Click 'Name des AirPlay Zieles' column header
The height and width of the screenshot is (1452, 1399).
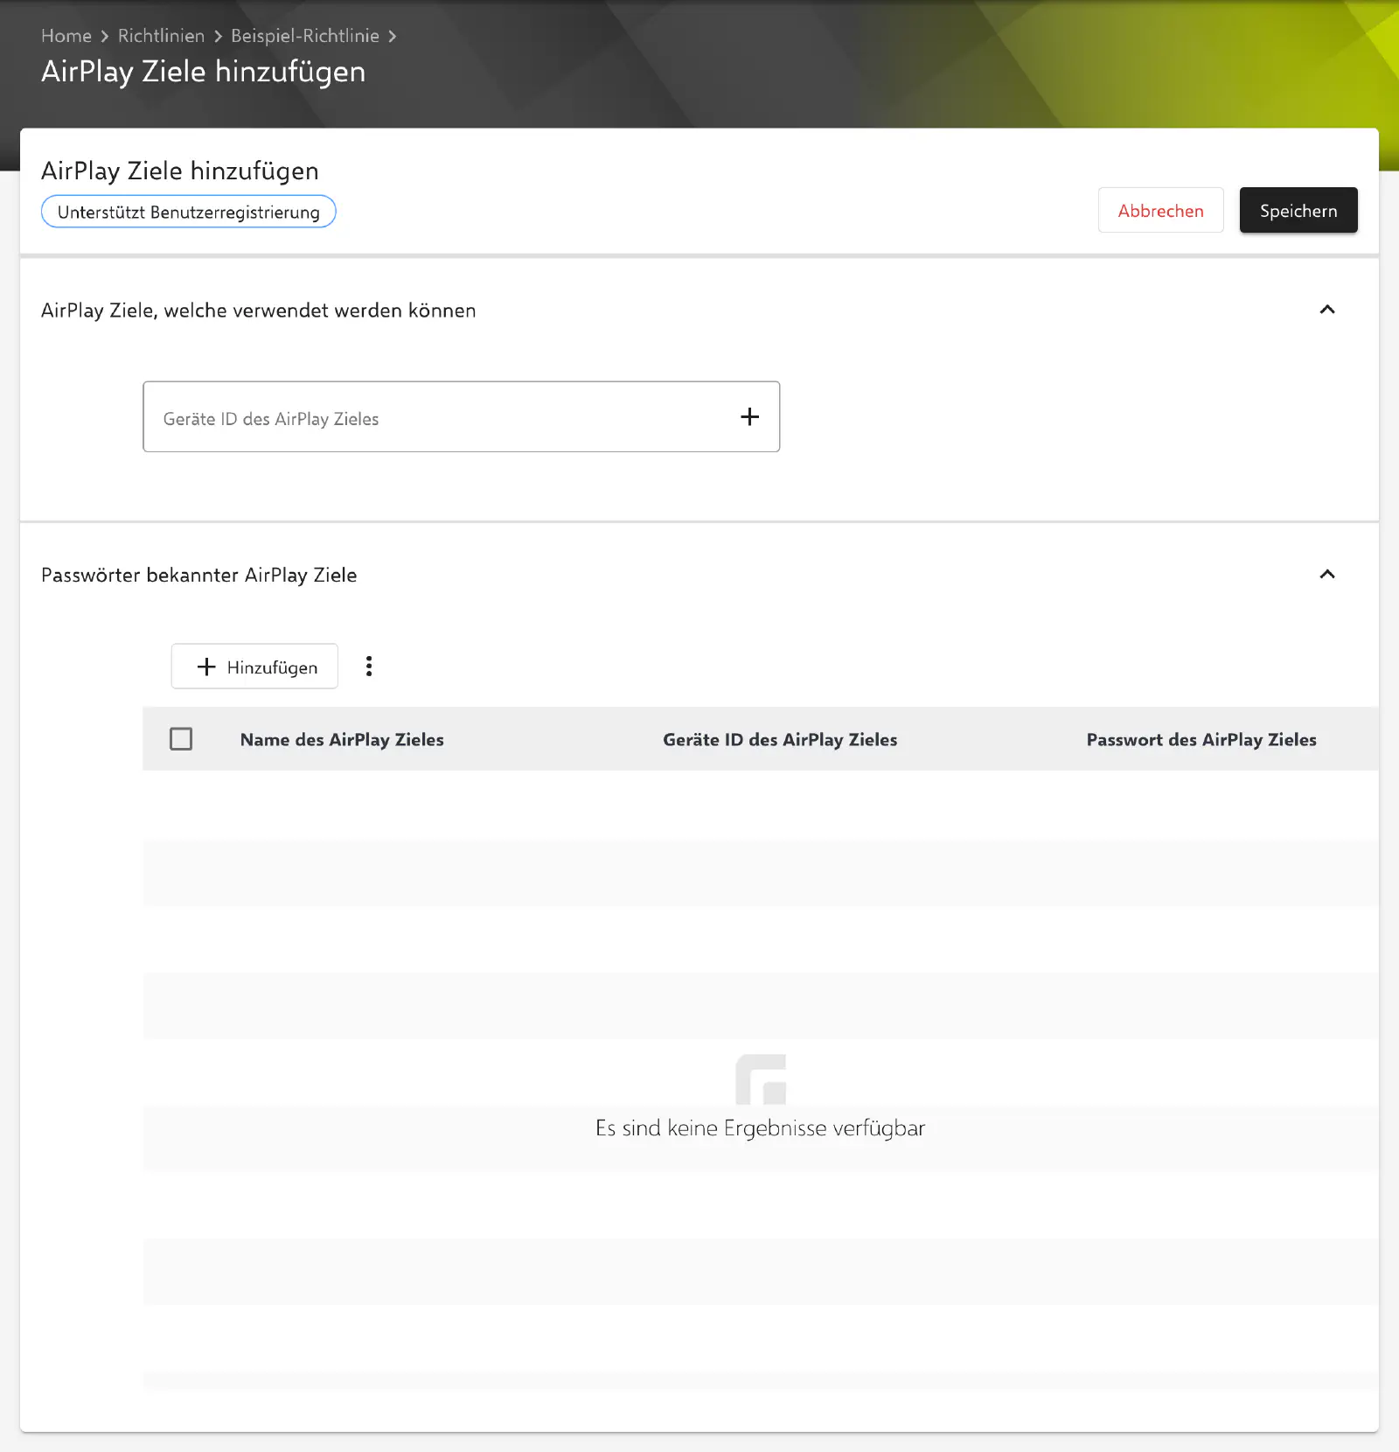342,740
